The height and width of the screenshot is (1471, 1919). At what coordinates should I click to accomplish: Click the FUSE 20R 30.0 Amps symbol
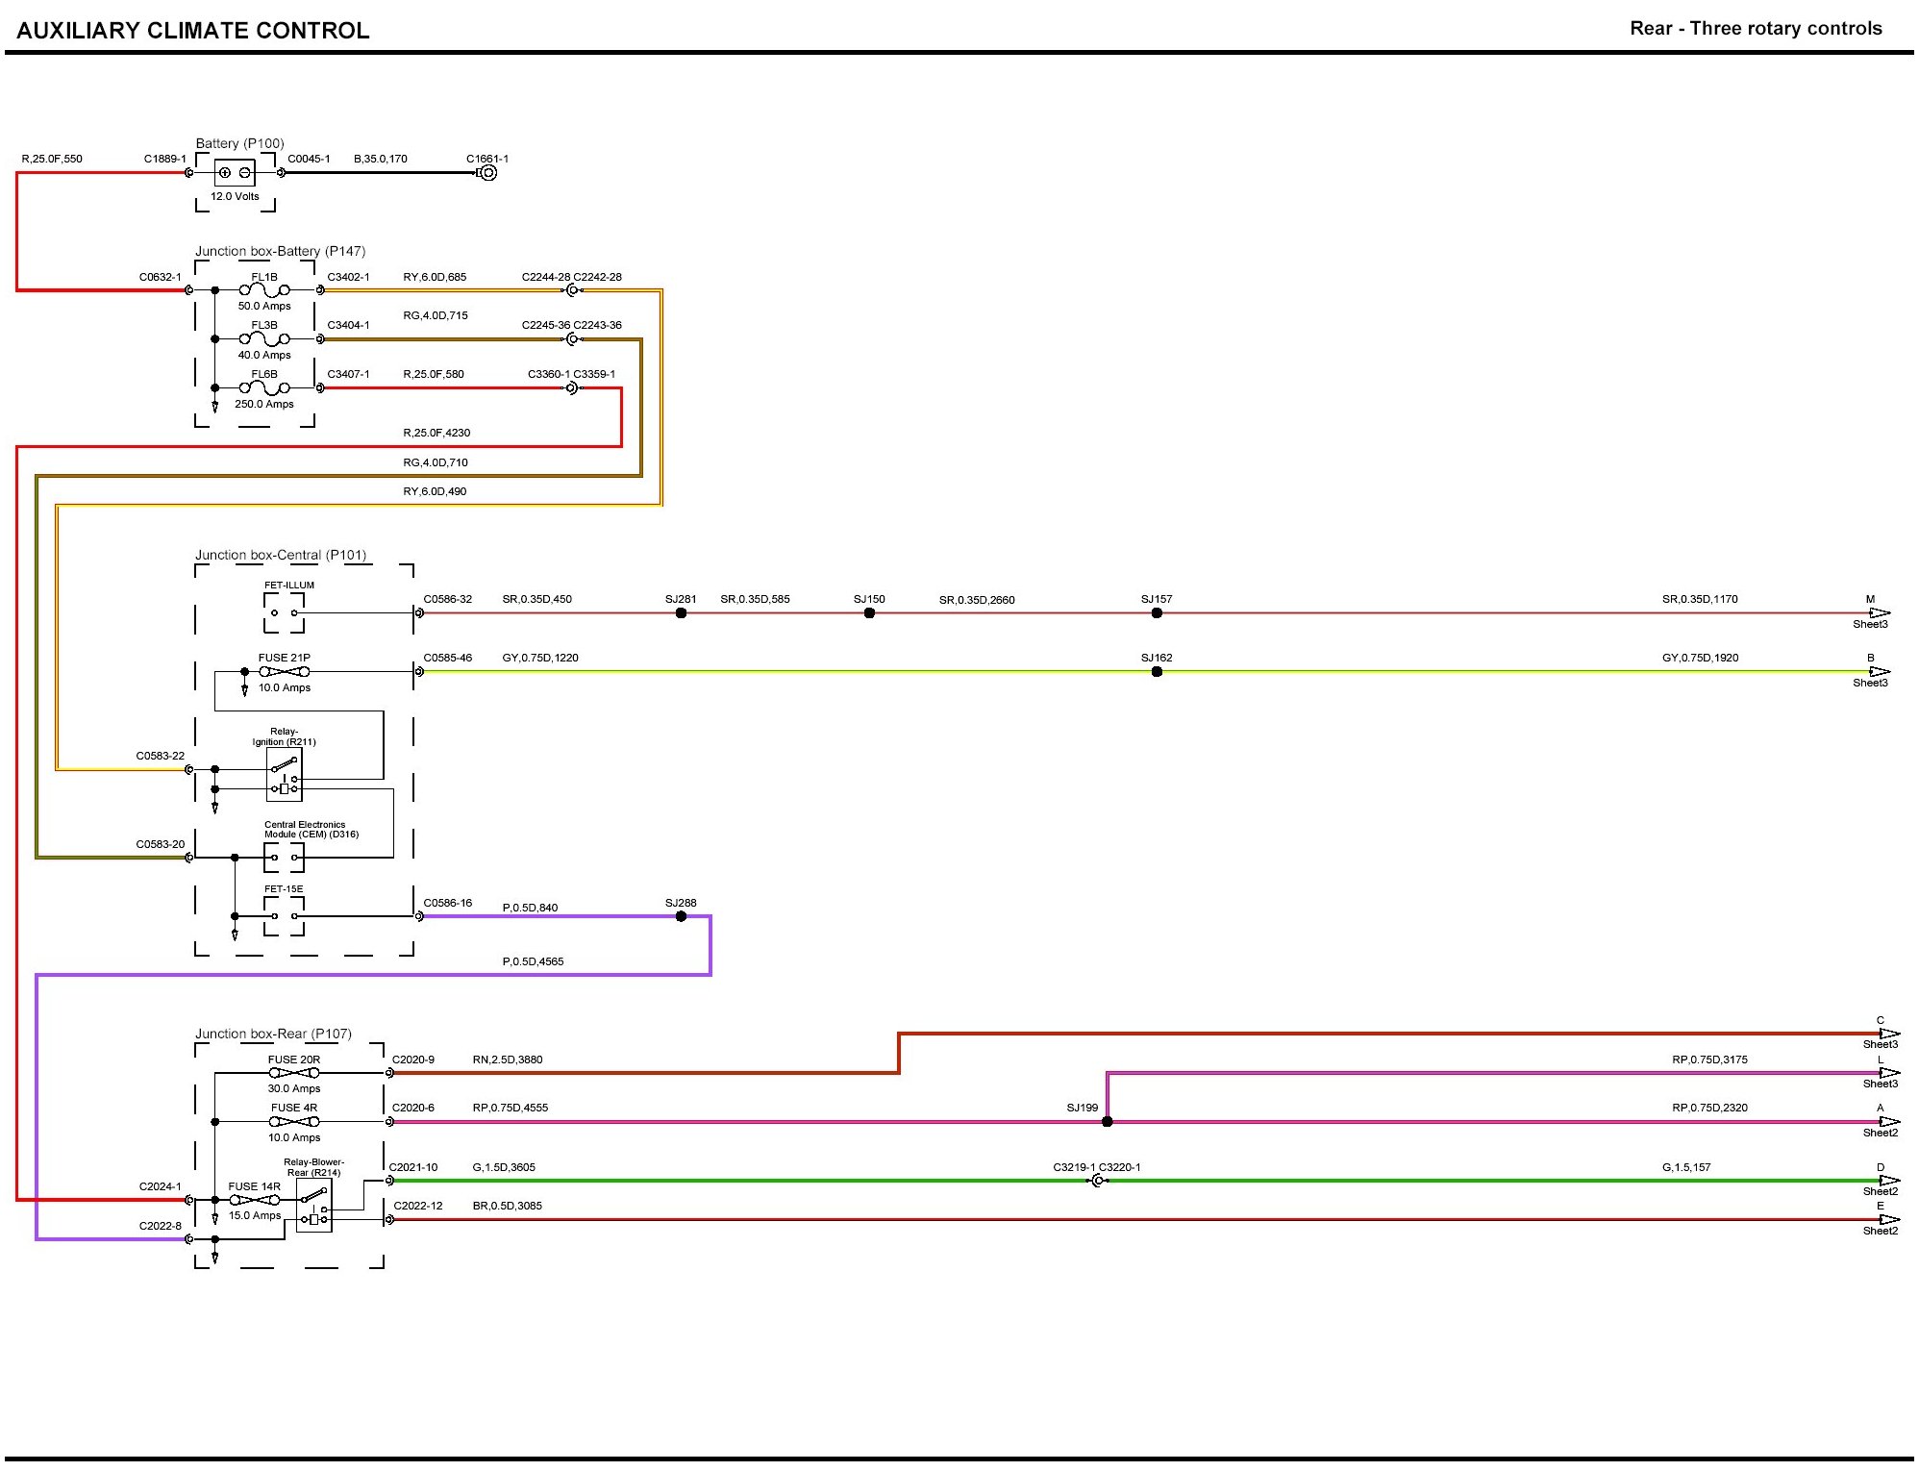(294, 1073)
